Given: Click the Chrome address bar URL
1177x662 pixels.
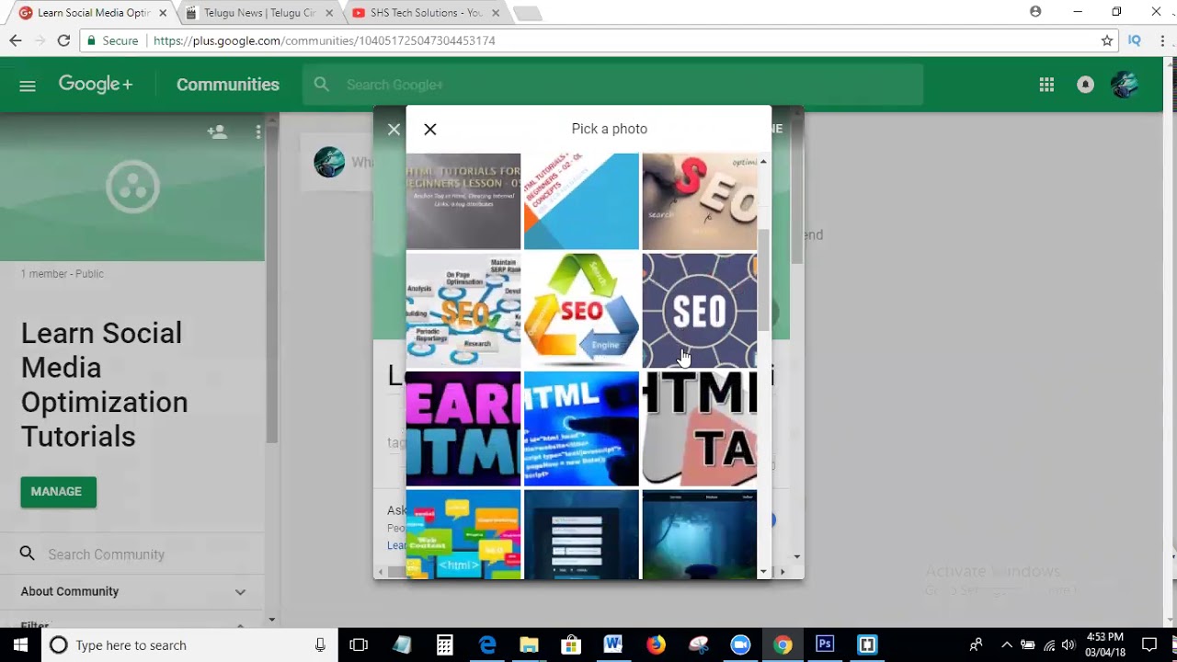Looking at the screenshot, I should point(324,40).
